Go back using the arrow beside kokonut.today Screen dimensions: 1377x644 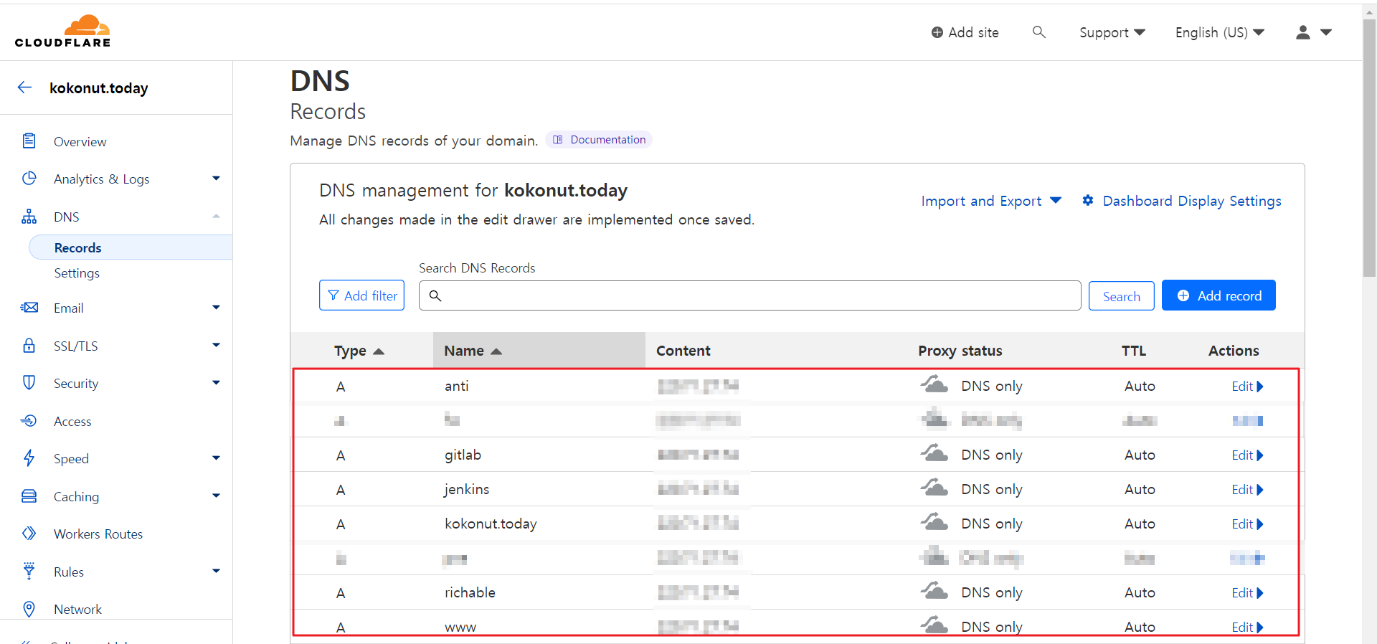click(x=24, y=87)
